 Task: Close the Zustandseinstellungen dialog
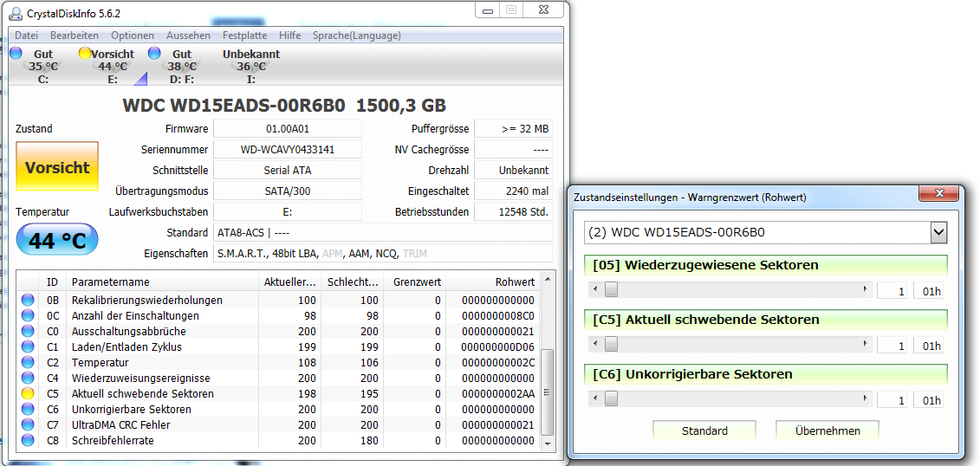pyautogui.click(x=938, y=192)
